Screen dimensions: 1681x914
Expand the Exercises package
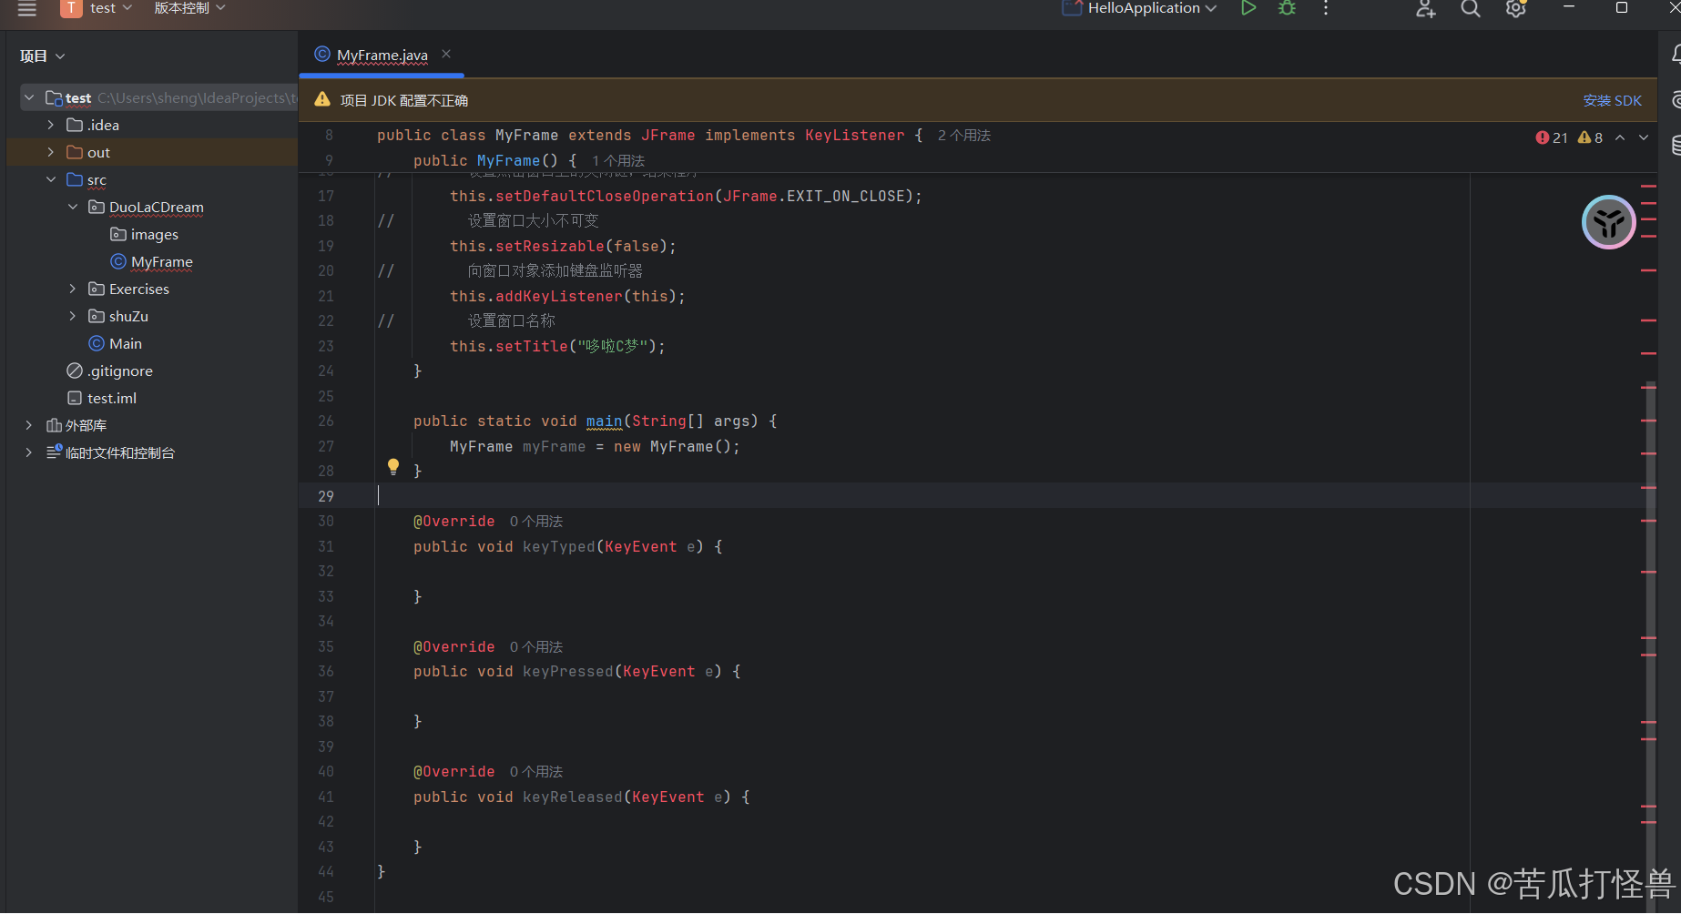pyautogui.click(x=73, y=289)
